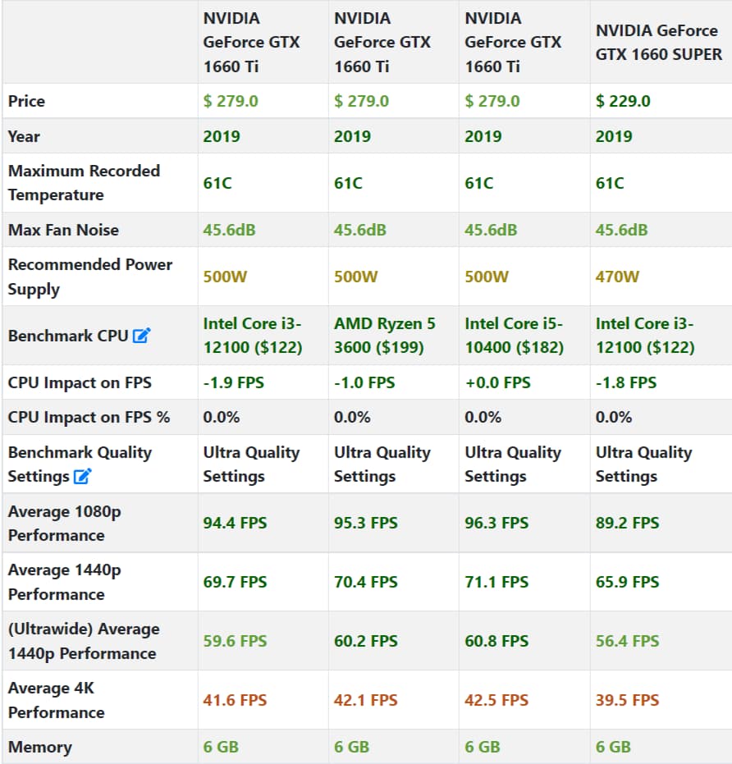
Task: Click the Max Fan Noise row label
Action: (63, 230)
